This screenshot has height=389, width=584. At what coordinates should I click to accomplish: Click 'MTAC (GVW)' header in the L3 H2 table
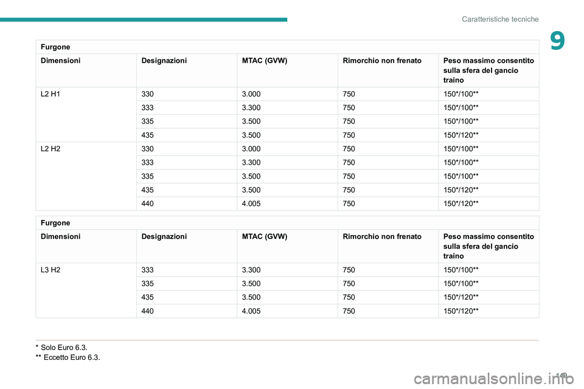[265, 236]
